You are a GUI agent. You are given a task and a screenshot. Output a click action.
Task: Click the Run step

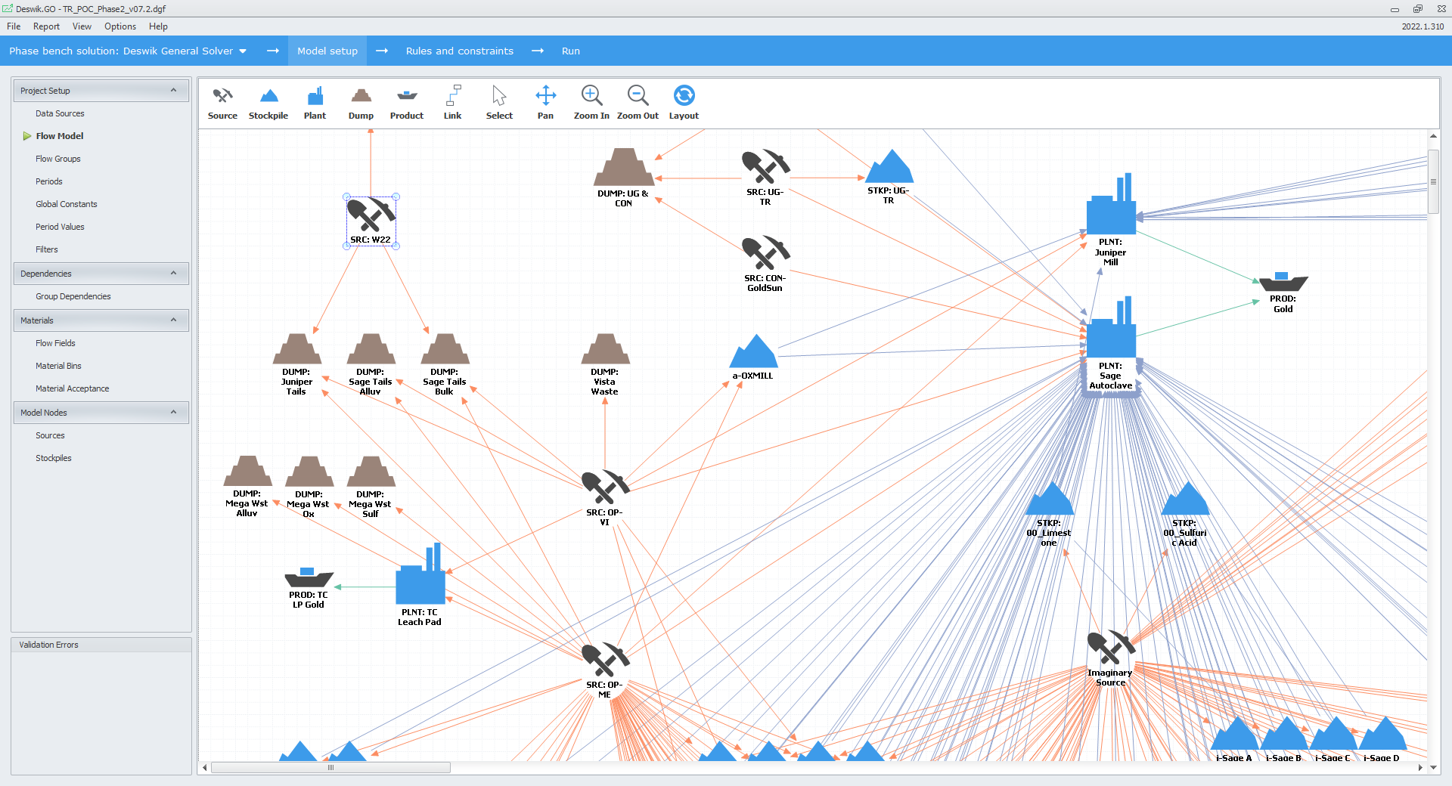pyautogui.click(x=570, y=51)
